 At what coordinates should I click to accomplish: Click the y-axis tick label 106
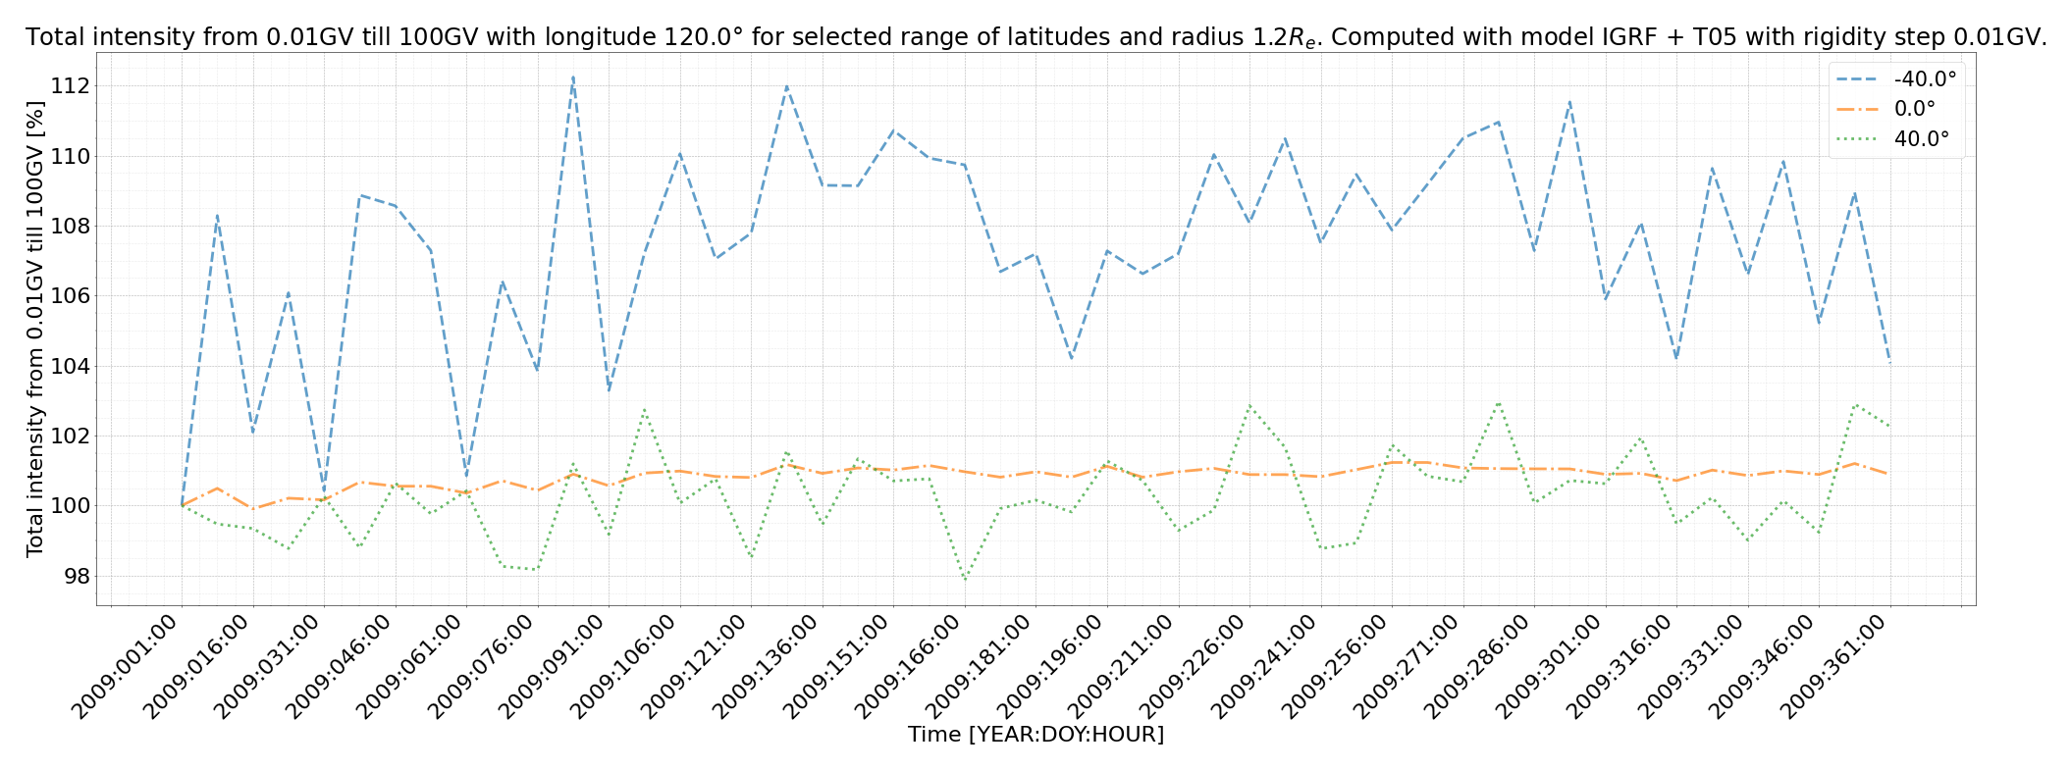click(72, 296)
